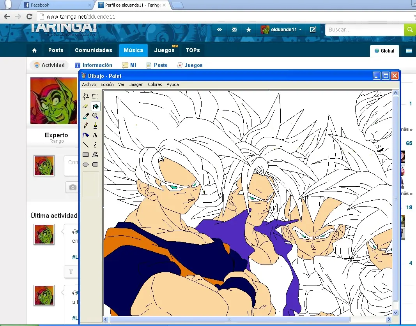Close the Facebook browser tab
This screenshot has height=326, width=416.
coord(89,5)
